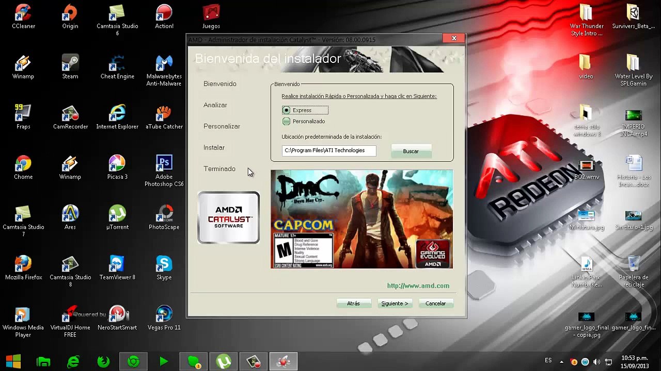Select the TeamViewer 8 icon

click(117, 268)
